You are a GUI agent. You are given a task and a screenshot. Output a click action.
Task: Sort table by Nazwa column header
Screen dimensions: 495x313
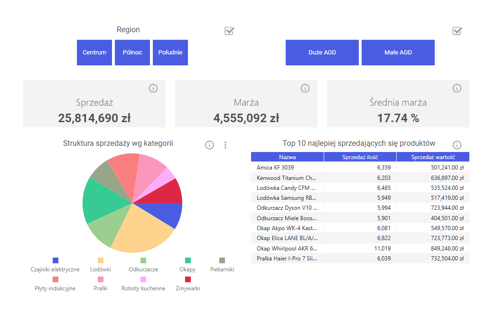pos(287,157)
